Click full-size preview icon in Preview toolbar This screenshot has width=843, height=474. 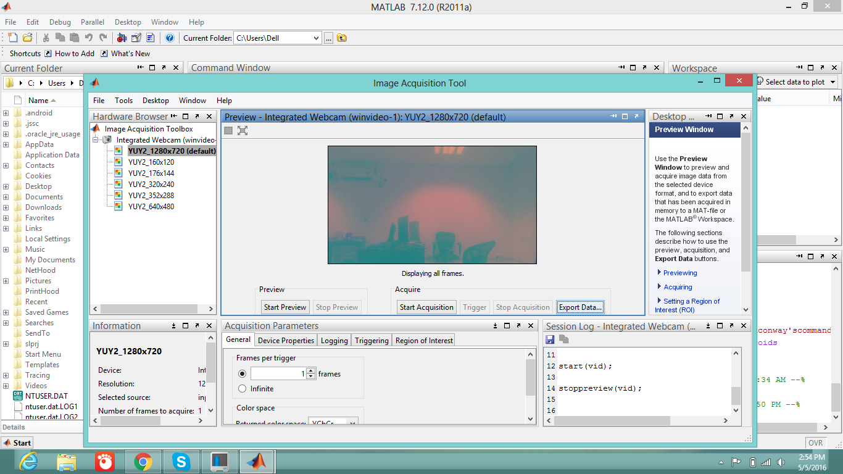243,130
